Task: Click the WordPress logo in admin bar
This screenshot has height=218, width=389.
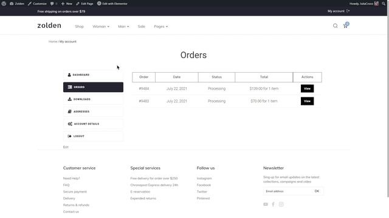Action: pos(4,4)
